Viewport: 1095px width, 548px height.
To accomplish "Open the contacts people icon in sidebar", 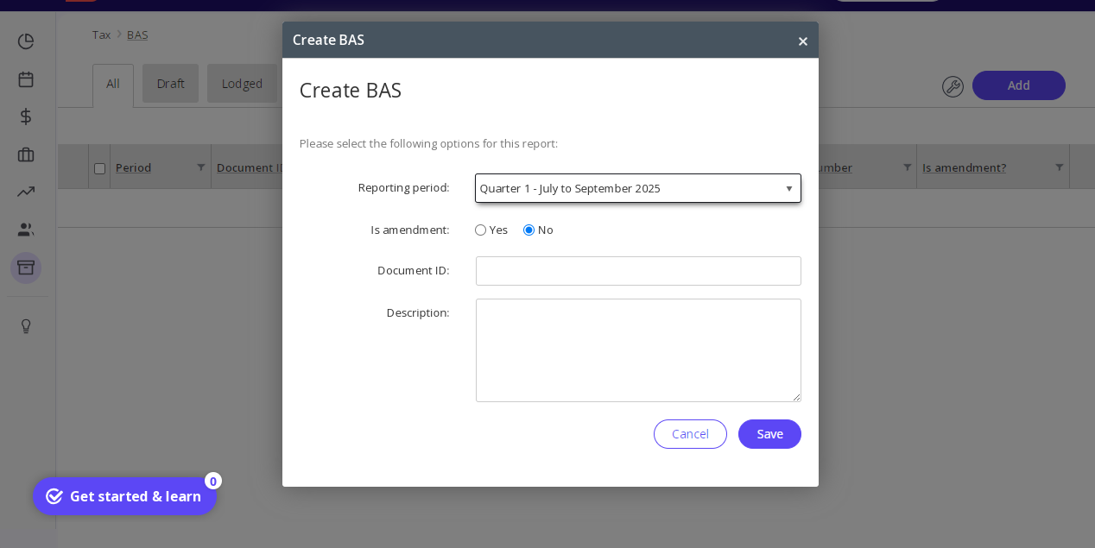I will coord(26,230).
